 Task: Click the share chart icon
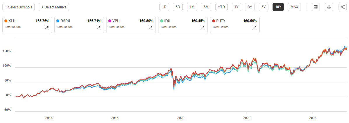point(343,7)
